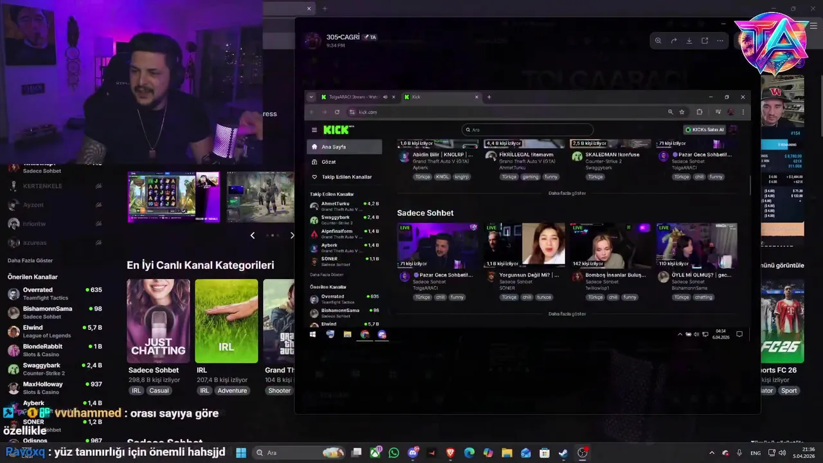The image size is (823, 463).
Task: Expand Daha Fazla Göster in the background sidebar
Action: [x=30, y=260]
